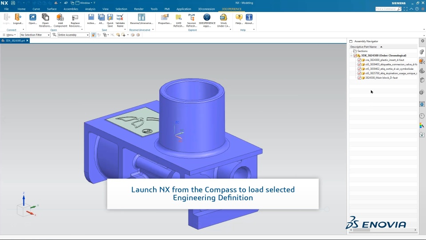Launch 3DEXPERIENCE Apps compass icon
Image resolution: width=426 pixels, height=240 pixels.
click(207, 17)
